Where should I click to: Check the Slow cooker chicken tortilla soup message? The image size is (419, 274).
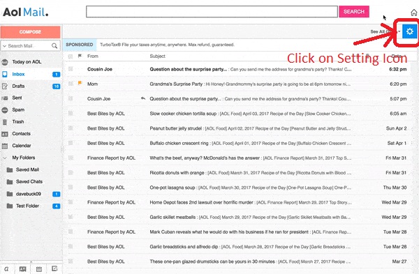tap(71, 114)
